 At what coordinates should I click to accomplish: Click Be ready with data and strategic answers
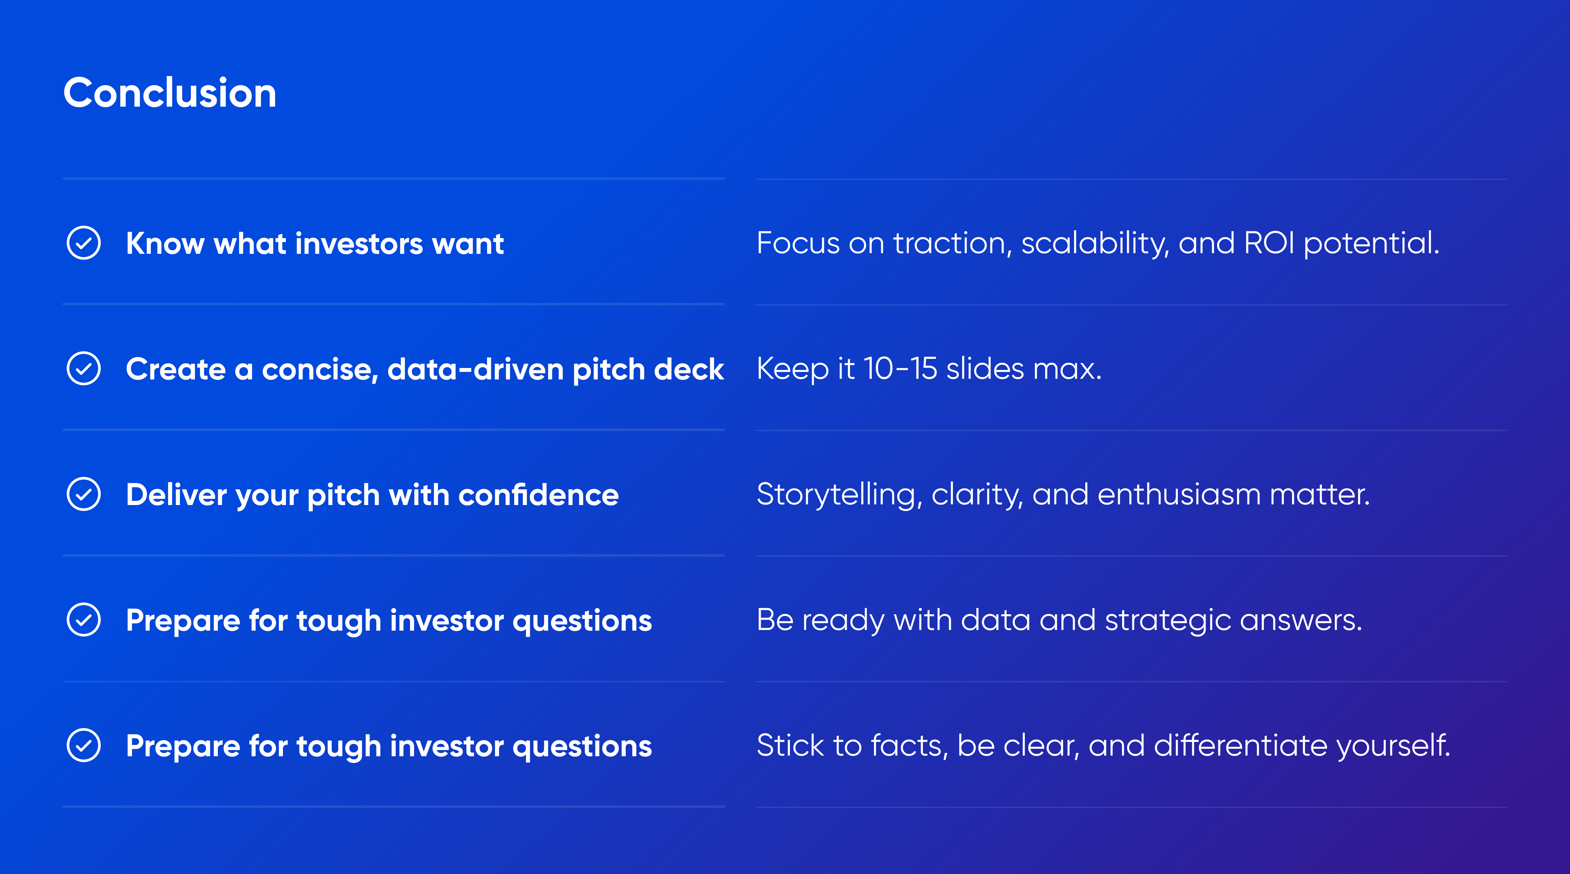pos(1059,621)
